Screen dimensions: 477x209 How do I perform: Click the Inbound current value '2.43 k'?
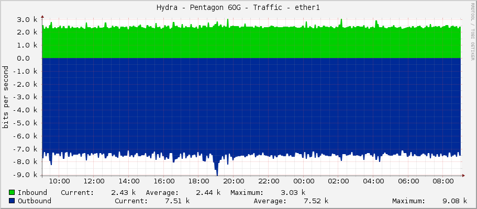tap(124, 192)
